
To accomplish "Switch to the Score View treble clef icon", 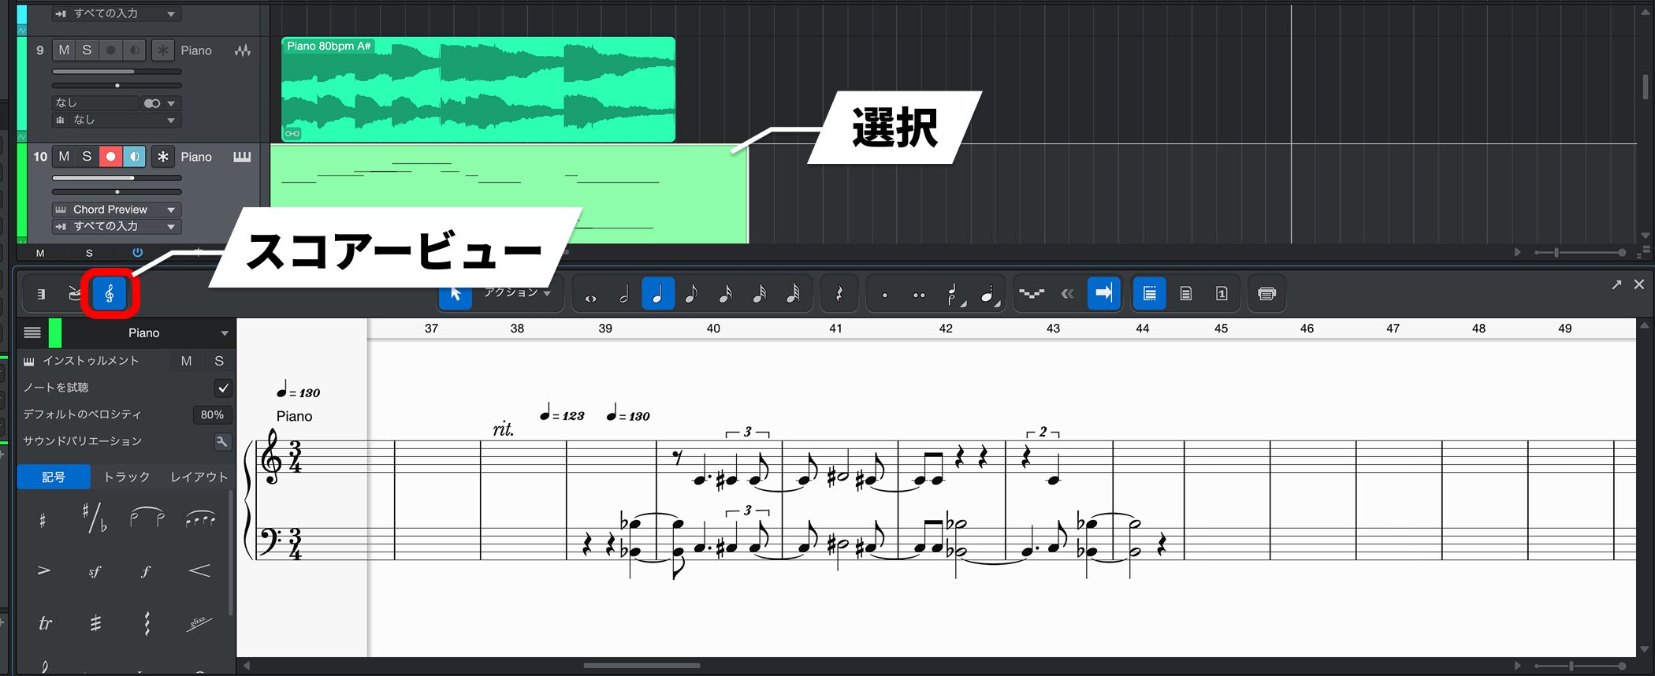I will point(110,294).
